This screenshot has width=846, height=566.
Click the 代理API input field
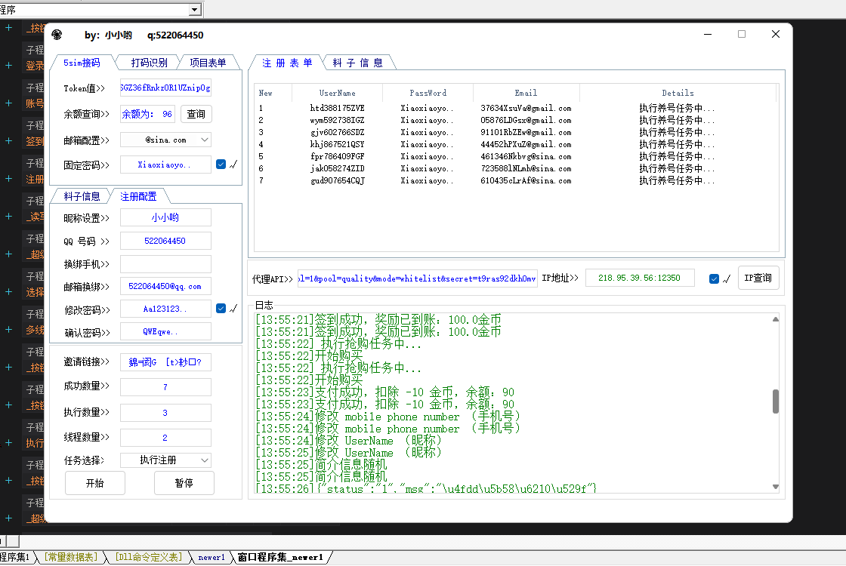click(x=418, y=278)
